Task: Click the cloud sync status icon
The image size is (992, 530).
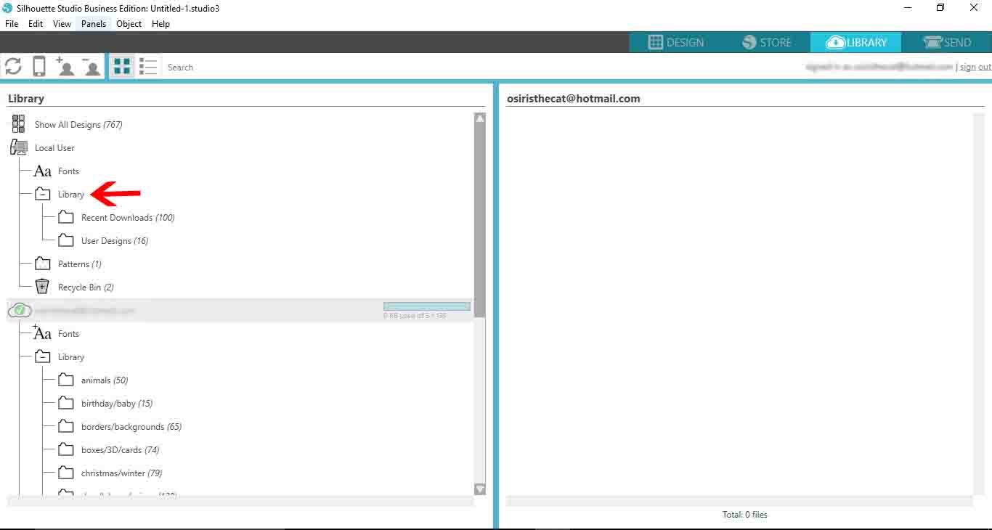Action: pos(20,311)
